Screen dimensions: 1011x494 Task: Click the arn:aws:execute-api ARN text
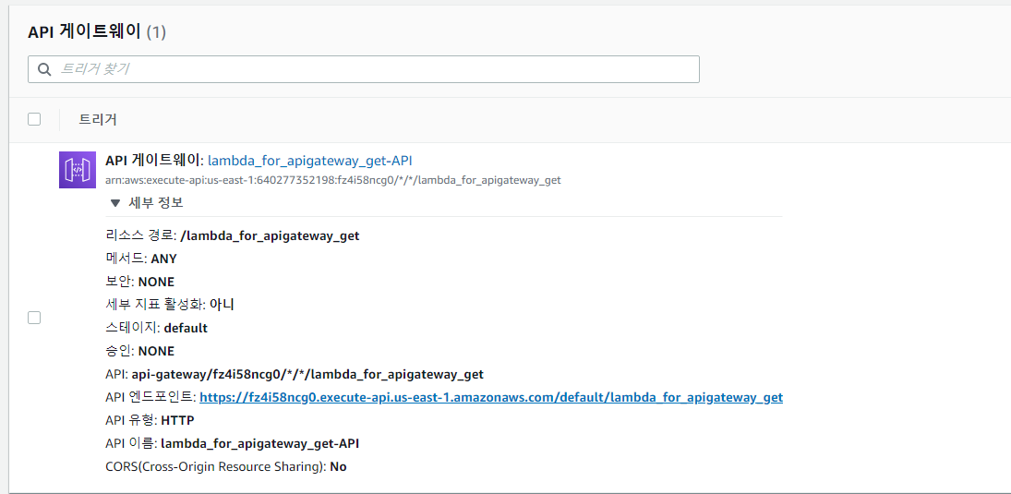tap(333, 180)
